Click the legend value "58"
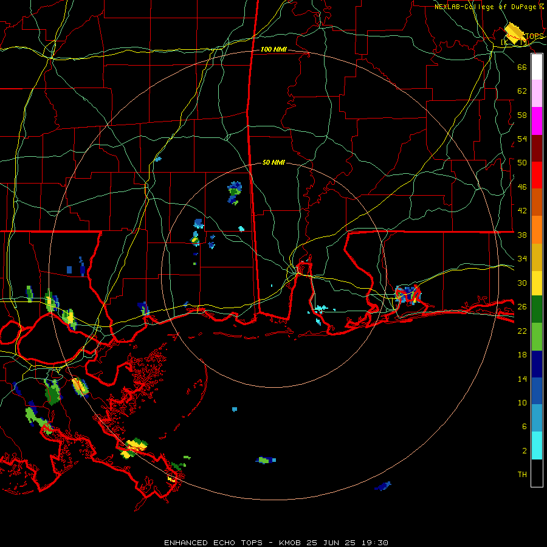The image size is (547, 547). [x=522, y=115]
